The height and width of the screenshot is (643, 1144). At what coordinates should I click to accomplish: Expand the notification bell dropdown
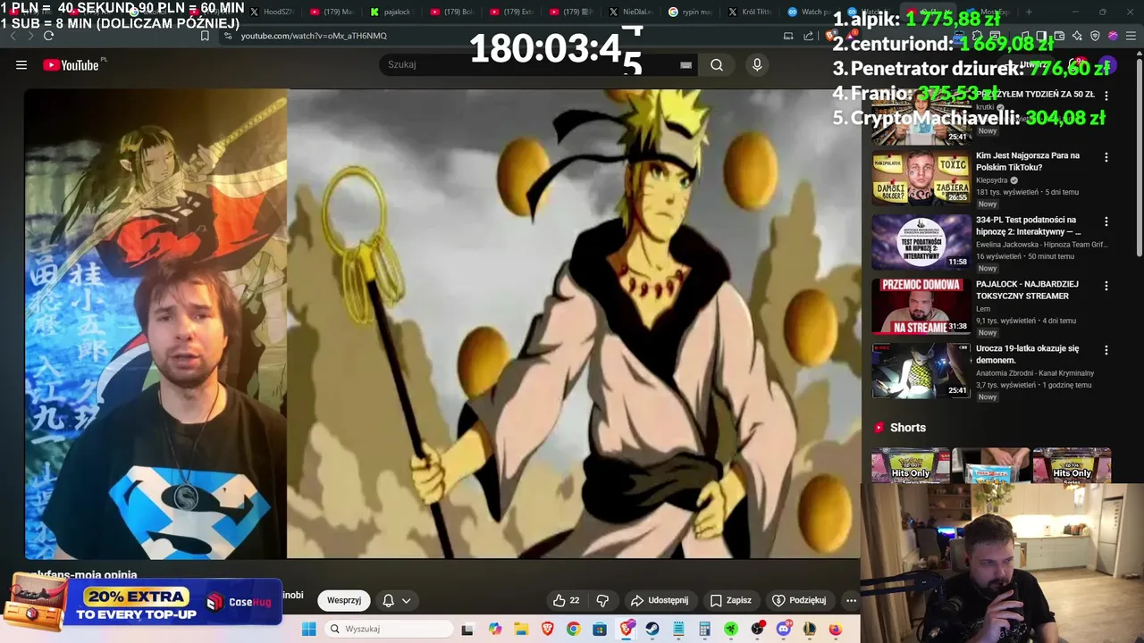396,600
